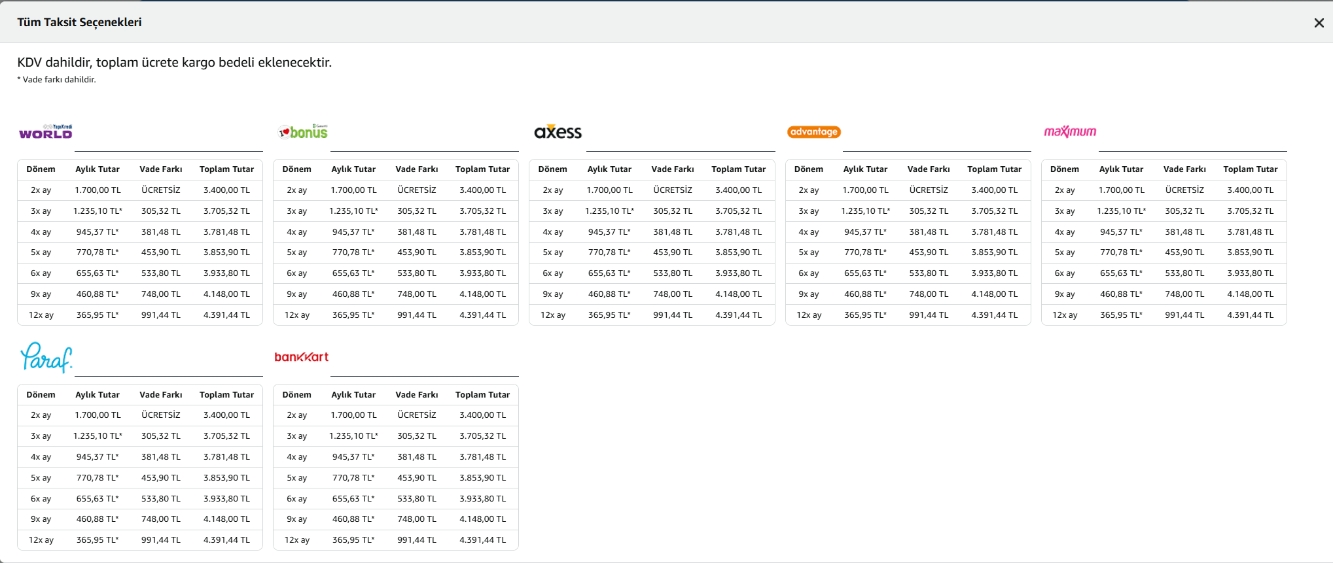The height and width of the screenshot is (563, 1333).
Task: Click 945,37 TL* amount in World table
Action: pos(98,232)
